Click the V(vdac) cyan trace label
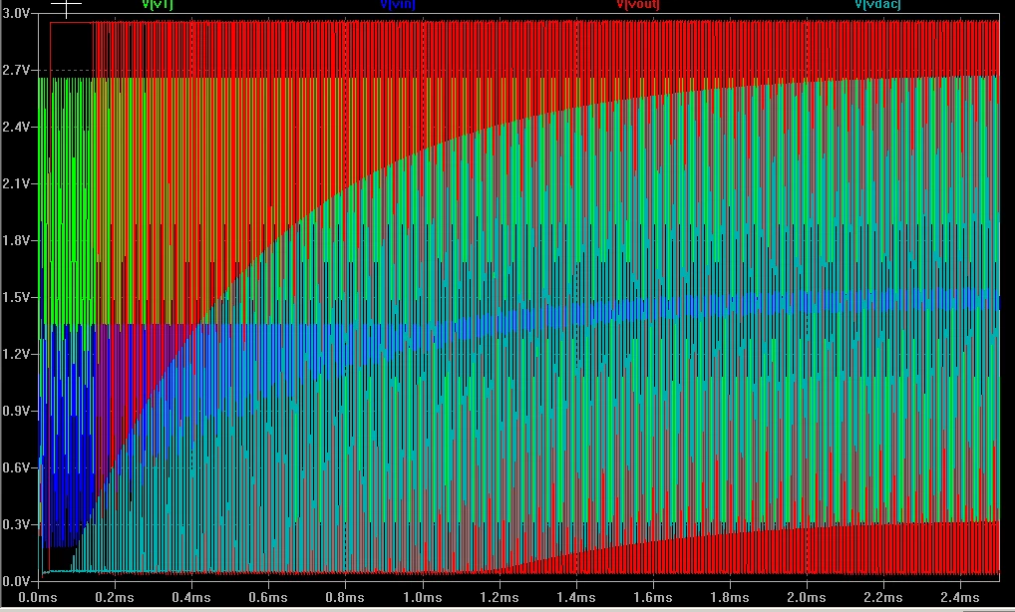This screenshot has height=612, width=1015. pyautogui.click(x=877, y=5)
